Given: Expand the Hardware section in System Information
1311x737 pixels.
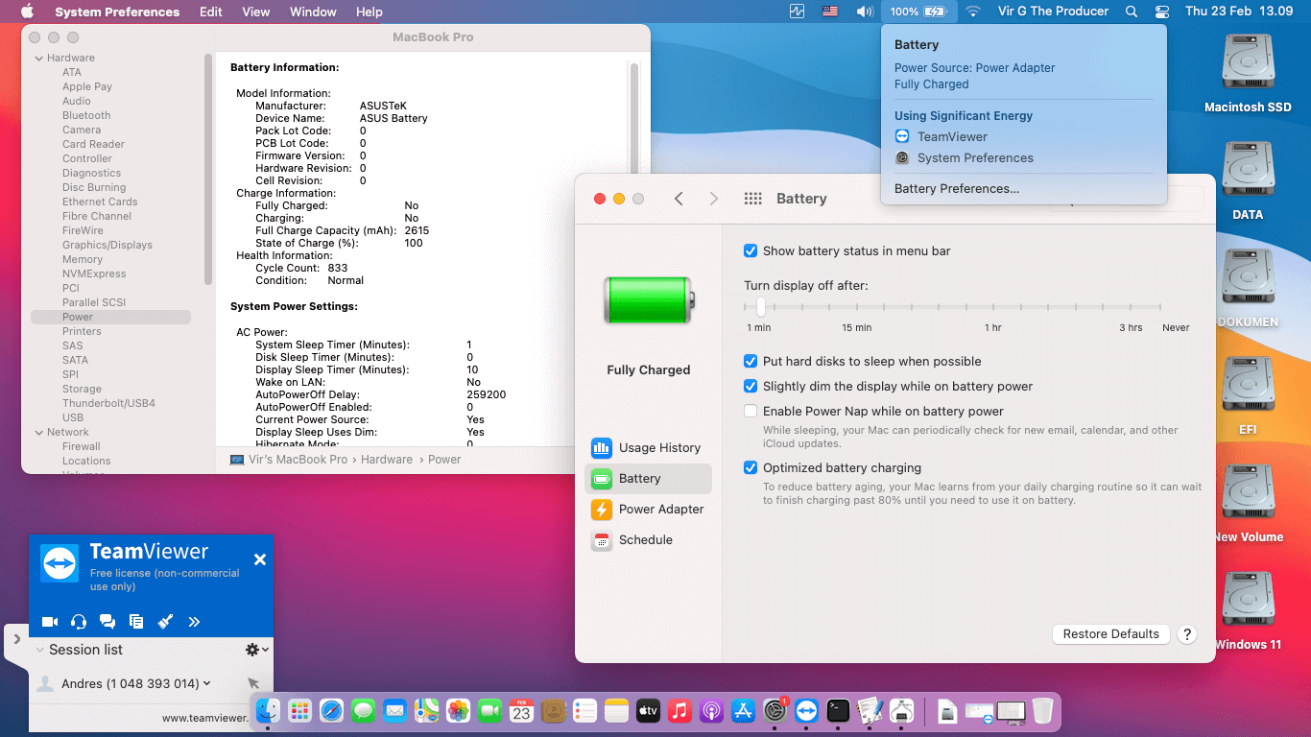Looking at the screenshot, I should [40, 58].
